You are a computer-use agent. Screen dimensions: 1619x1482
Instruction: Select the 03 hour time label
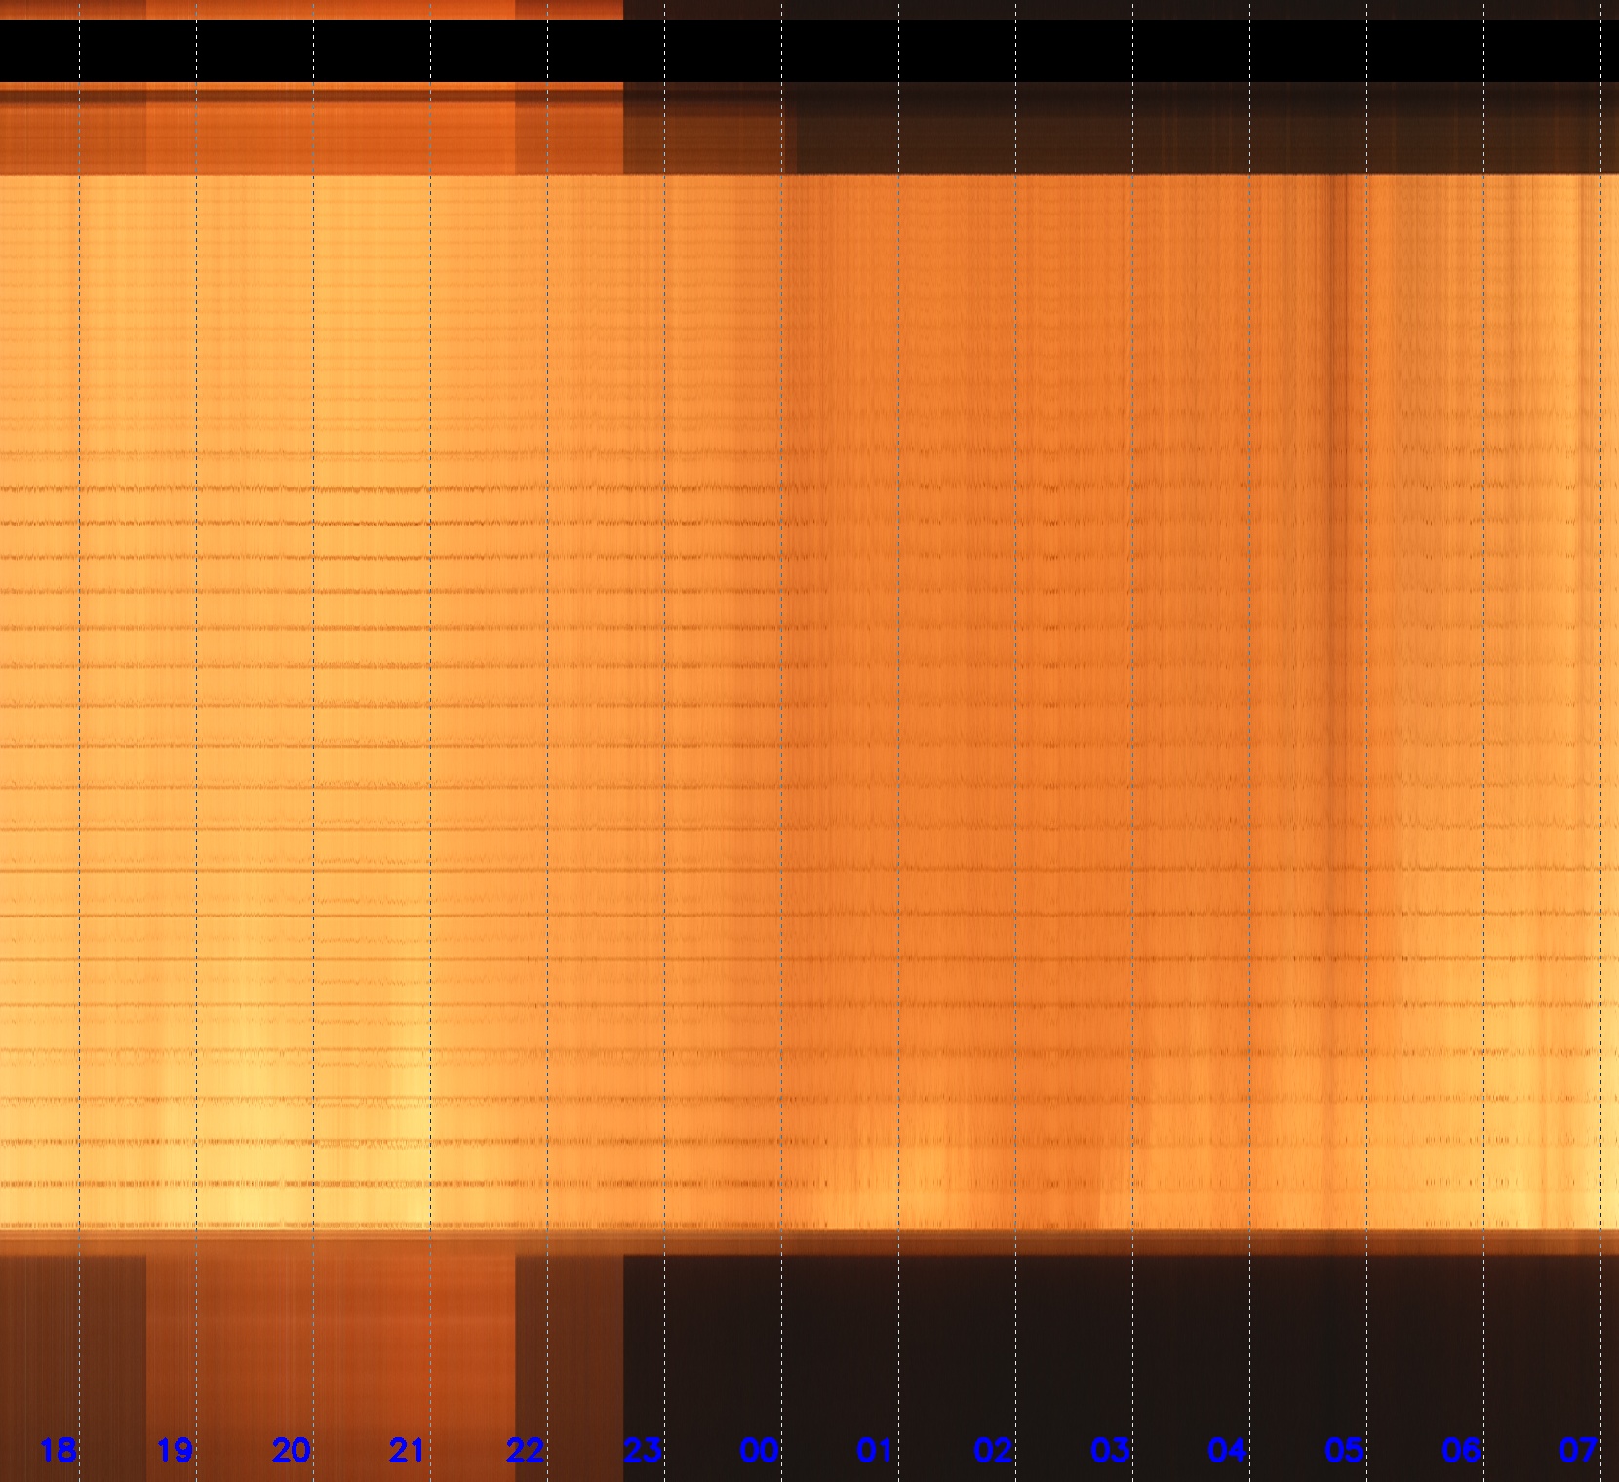[1110, 1451]
